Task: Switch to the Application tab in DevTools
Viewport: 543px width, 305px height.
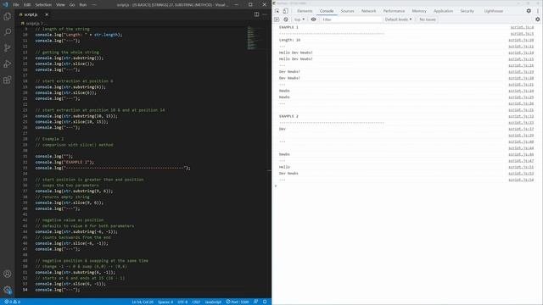Action: click(443, 11)
